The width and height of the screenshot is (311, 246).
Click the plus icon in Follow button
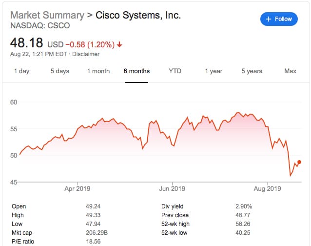point(269,19)
